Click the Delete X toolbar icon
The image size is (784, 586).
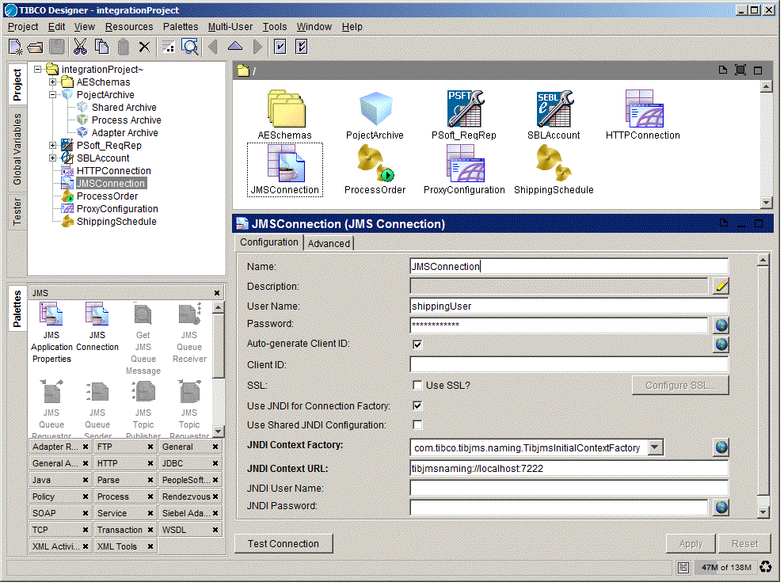pos(144,47)
